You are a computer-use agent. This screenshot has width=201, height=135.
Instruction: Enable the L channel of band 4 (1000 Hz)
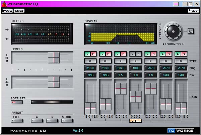[133, 54]
